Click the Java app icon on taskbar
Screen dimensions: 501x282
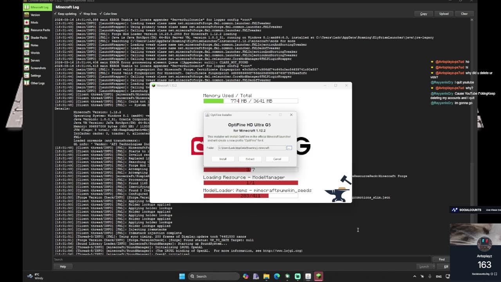pyautogui.click(x=308, y=276)
